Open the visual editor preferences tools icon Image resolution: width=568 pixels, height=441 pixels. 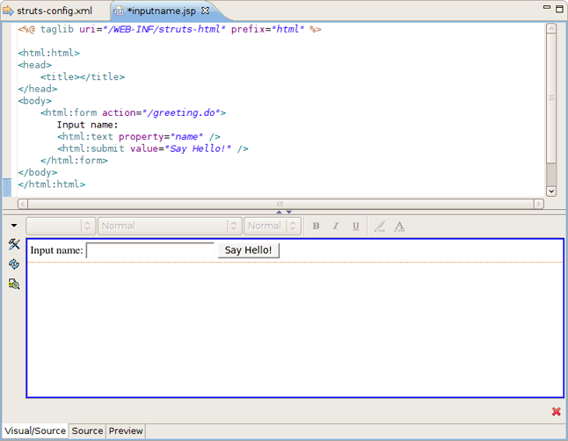14,244
